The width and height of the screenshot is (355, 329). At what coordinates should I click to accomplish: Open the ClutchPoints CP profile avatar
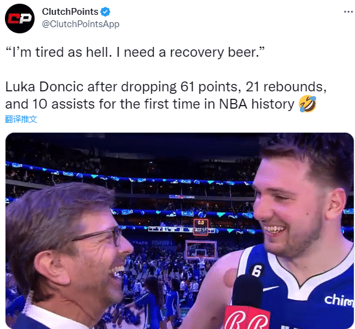pos(20,19)
